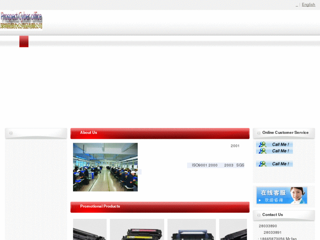Click the Online Customer Service heading
The height and width of the screenshot is (240, 320).
click(285, 133)
